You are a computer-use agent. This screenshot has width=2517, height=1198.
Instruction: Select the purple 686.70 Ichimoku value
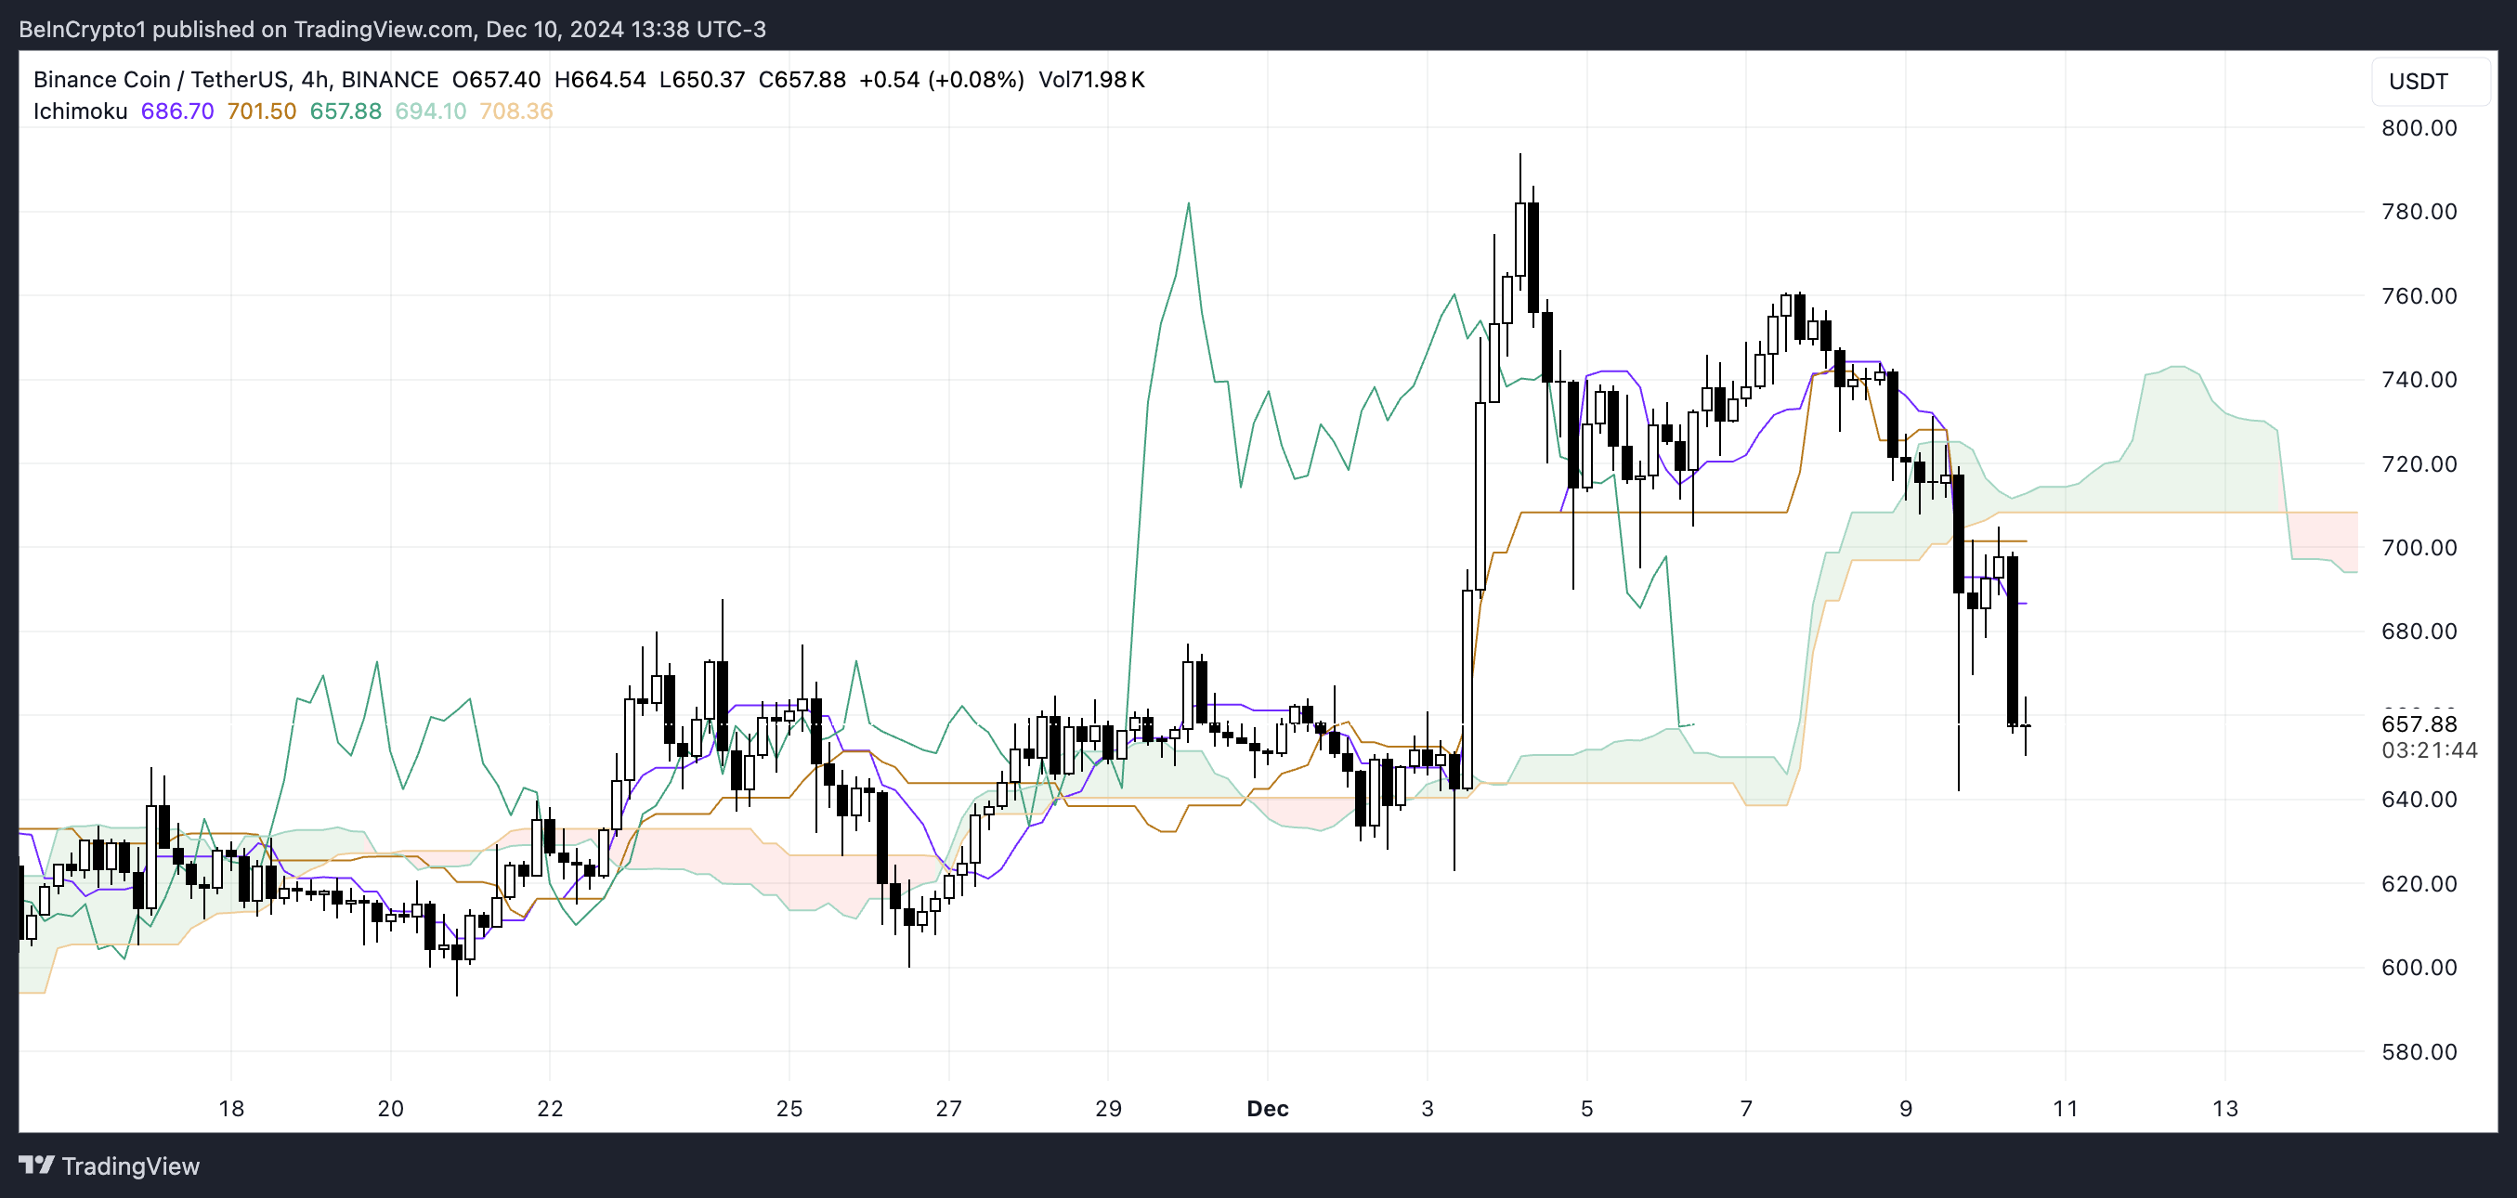[x=176, y=111]
